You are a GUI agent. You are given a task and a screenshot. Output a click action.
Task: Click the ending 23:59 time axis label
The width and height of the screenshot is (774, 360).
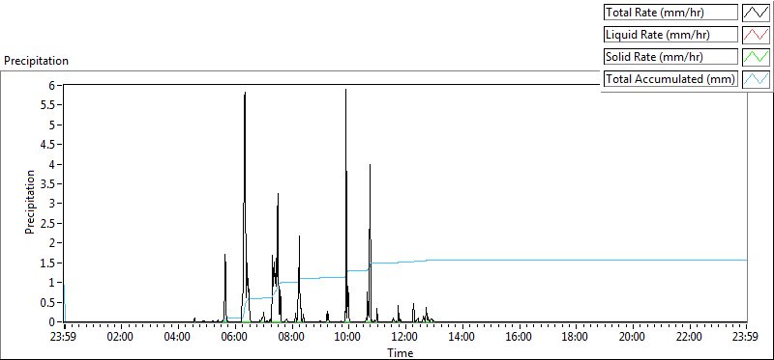click(x=746, y=338)
